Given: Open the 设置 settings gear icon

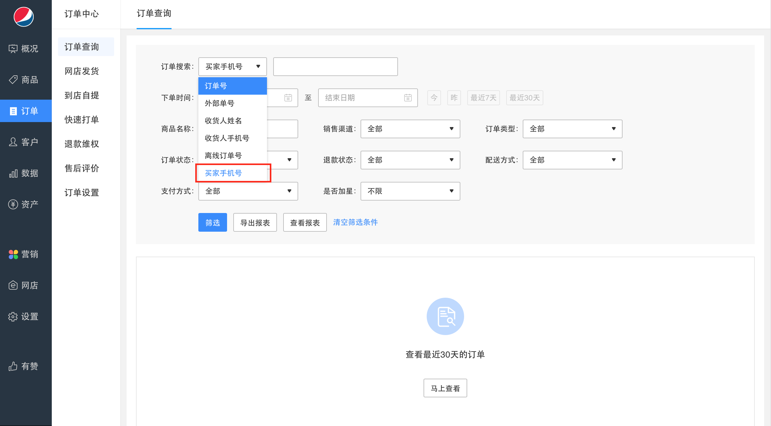Looking at the screenshot, I should (x=13, y=316).
